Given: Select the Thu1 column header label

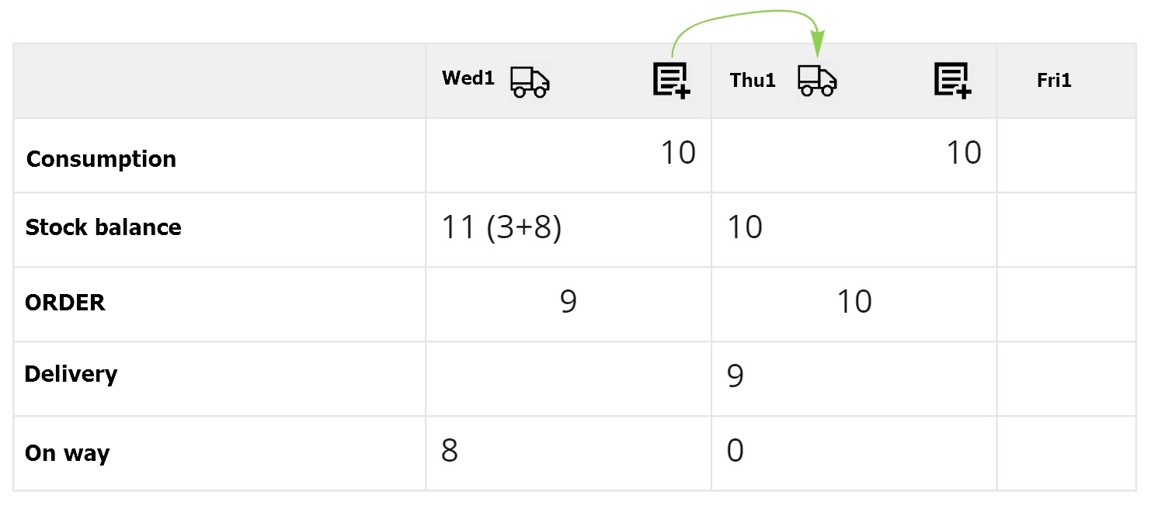Looking at the screenshot, I should 753,81.
